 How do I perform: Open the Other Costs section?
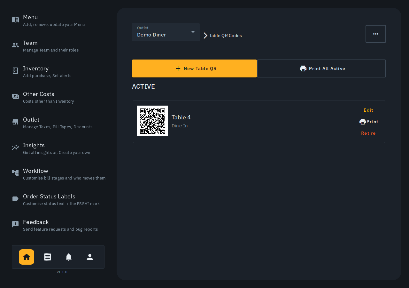click(x=58, y=97)
